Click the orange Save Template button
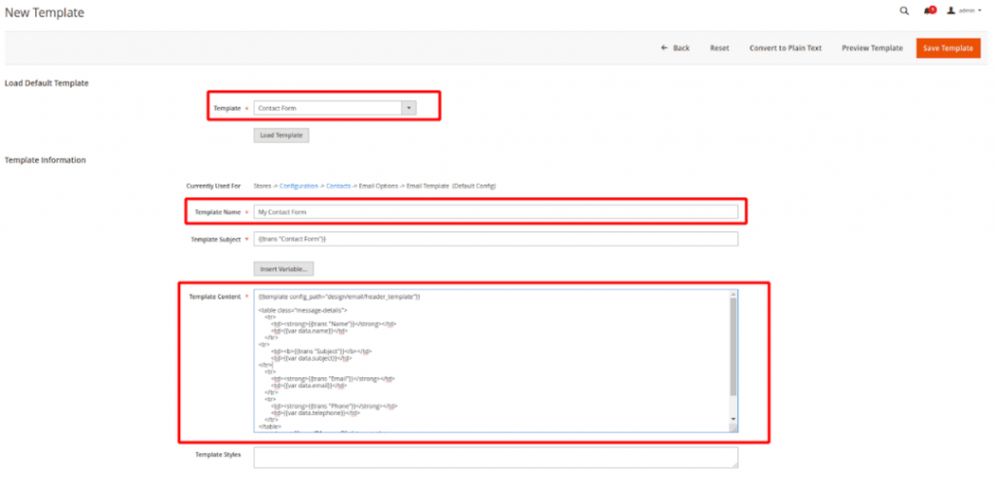The width and height of the screenshot is (997, 488). (947, 48)
